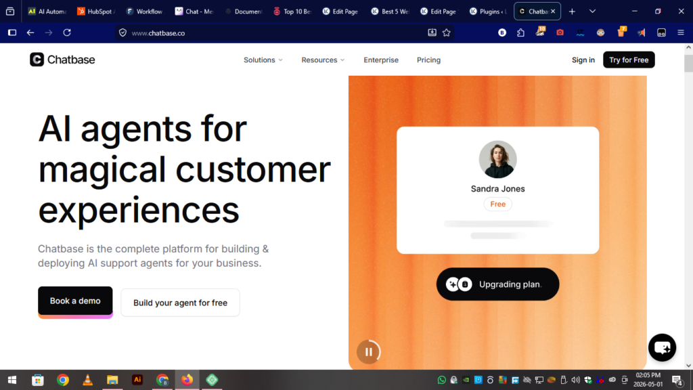Switch to the Chat - Me tab

[x=194, y=12]
